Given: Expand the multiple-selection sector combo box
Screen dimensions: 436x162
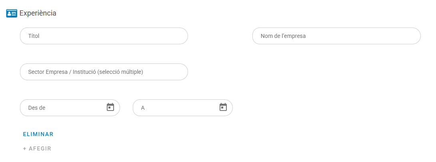Looking at the screenshot, I should point(104,72).
